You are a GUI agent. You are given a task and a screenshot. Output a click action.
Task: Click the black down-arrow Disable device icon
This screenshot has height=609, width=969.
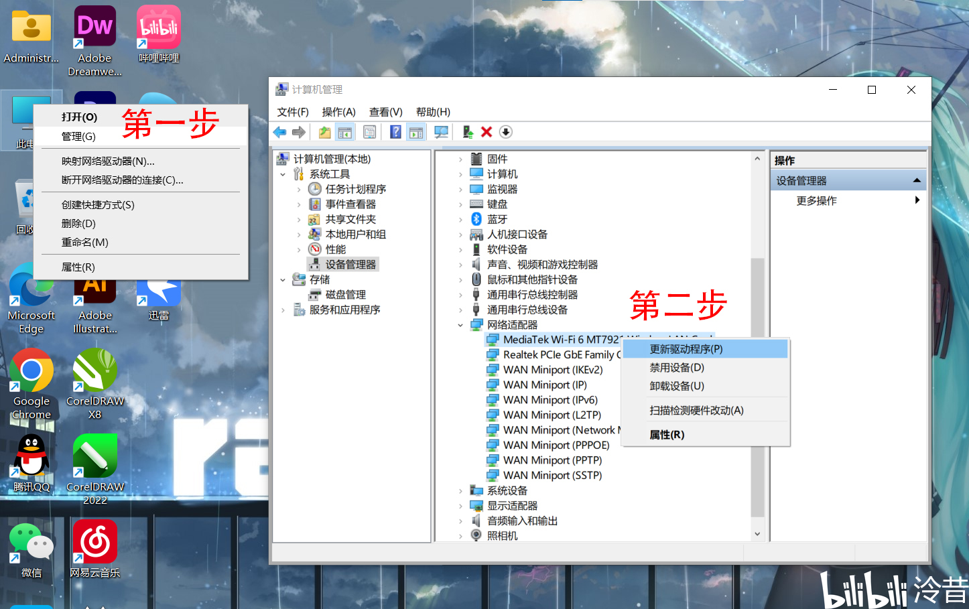tap(506, 132)
